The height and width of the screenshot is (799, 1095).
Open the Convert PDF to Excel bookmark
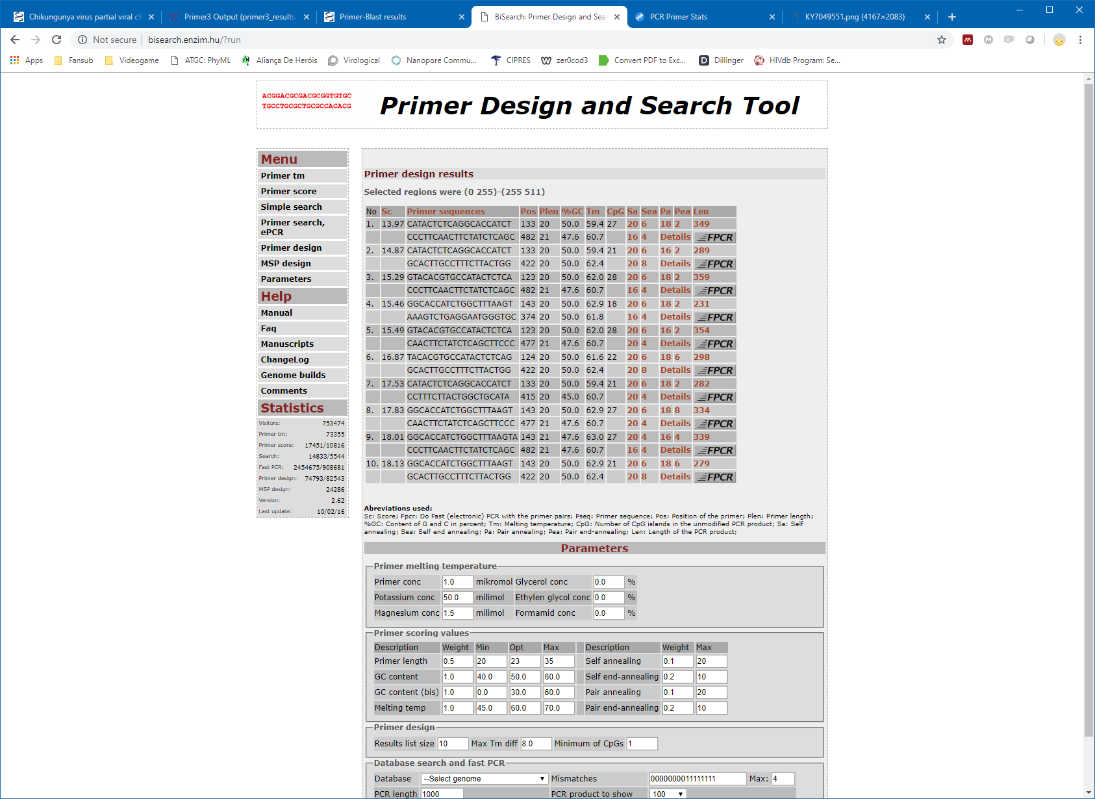coord(642,60)
